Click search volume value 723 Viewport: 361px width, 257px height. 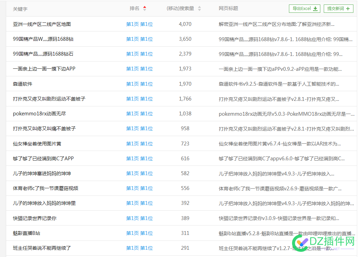click(x=185, y=144)
